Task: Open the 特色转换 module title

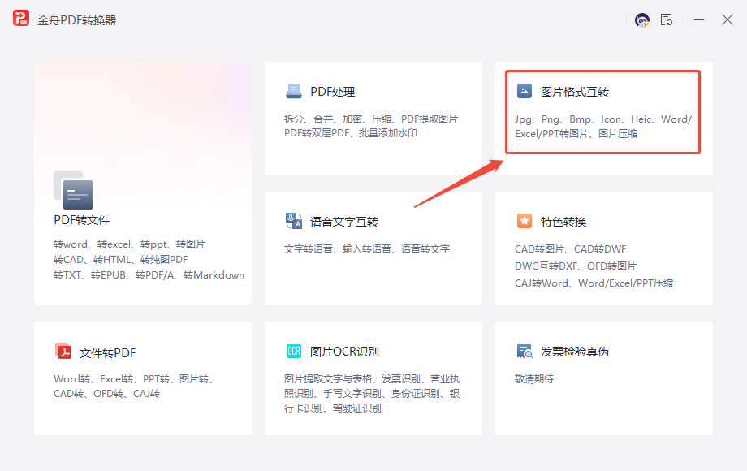Action: pyautogui.click(x=563, y=222)
